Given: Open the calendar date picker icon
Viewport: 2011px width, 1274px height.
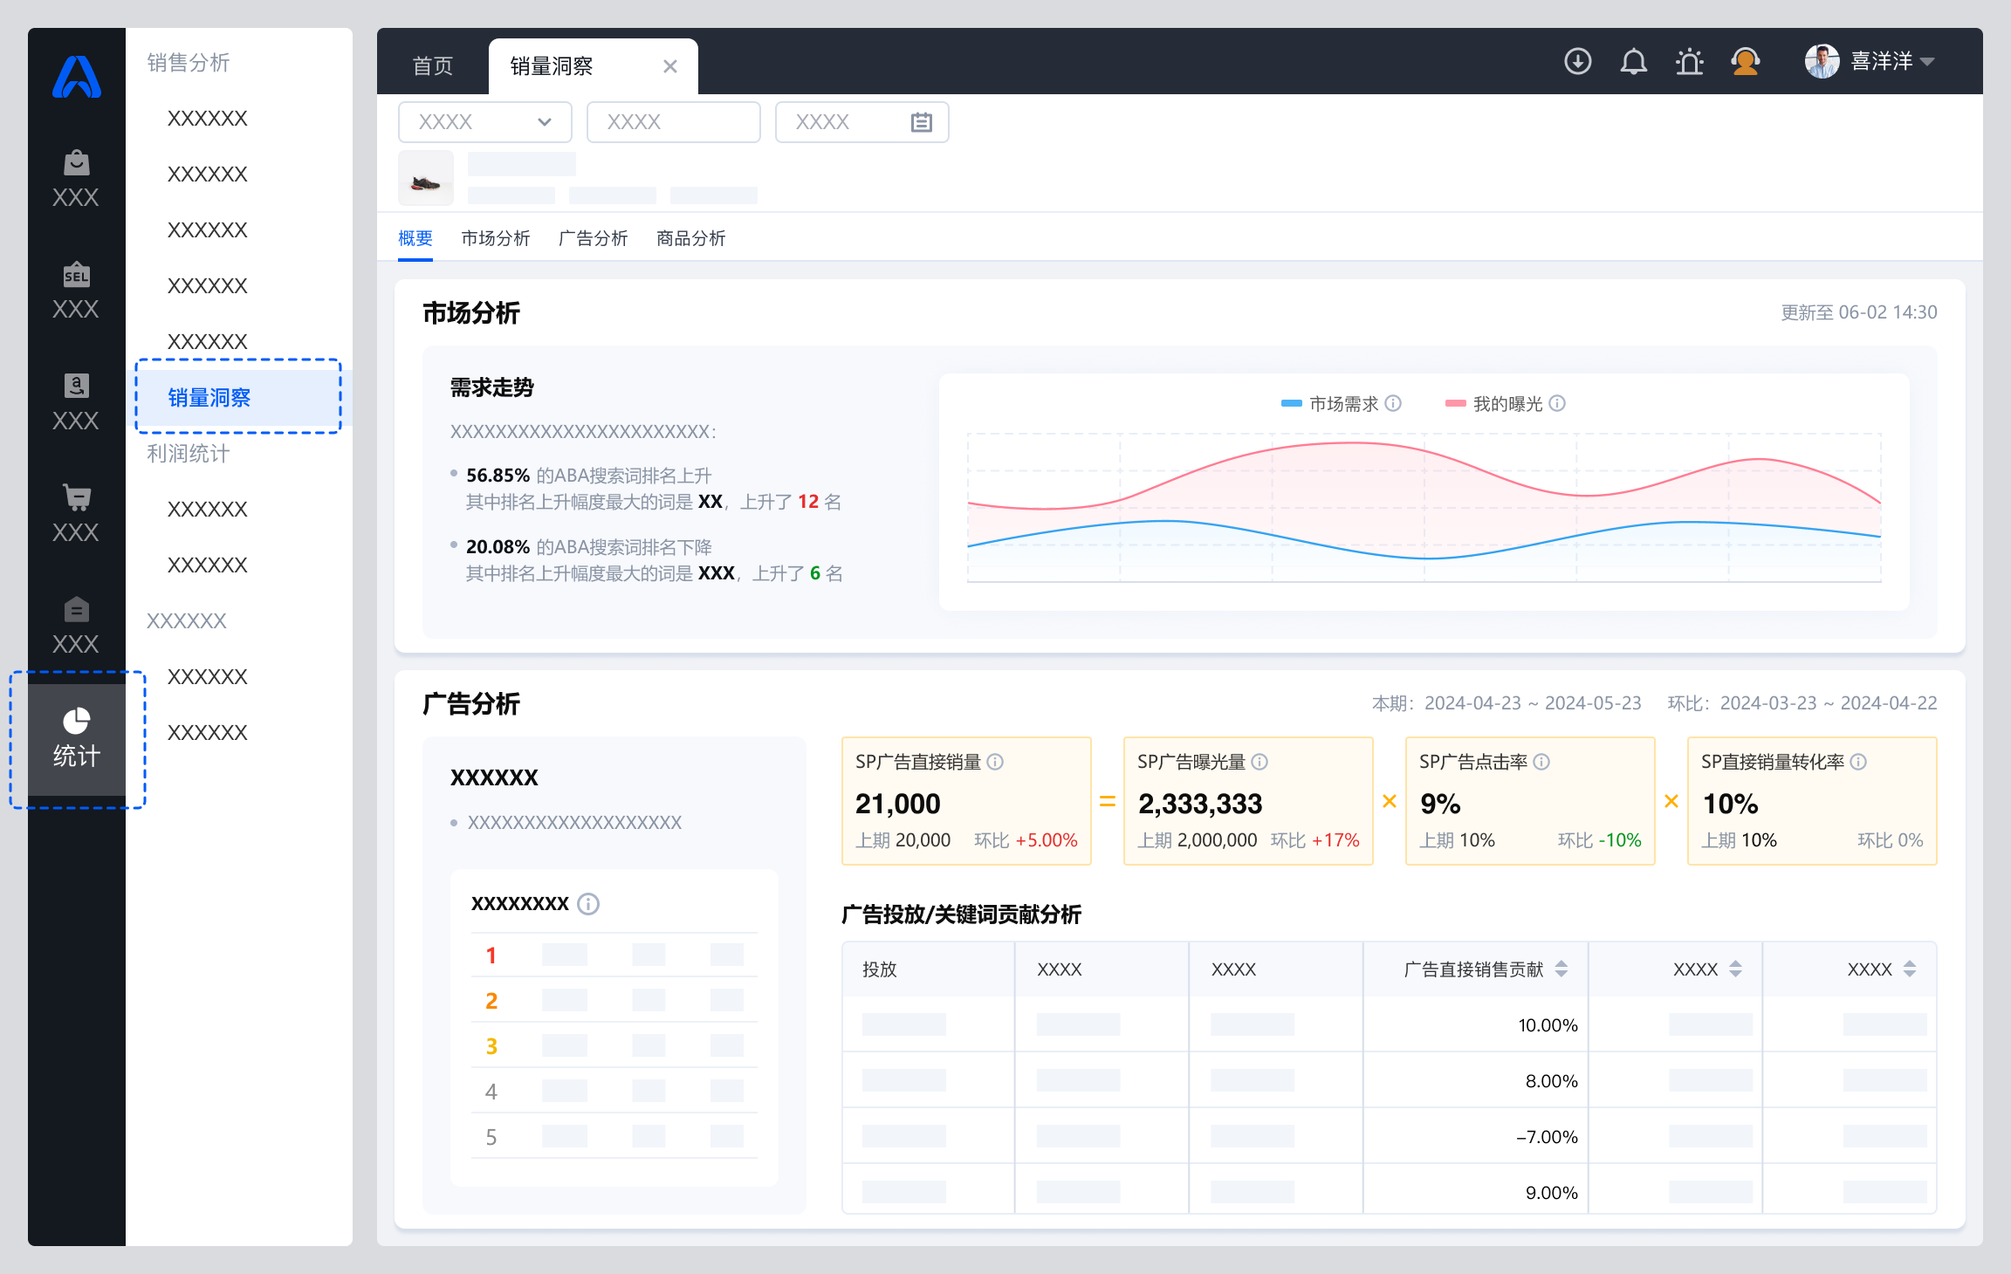Looking at the screenshot, I should 922,122.
